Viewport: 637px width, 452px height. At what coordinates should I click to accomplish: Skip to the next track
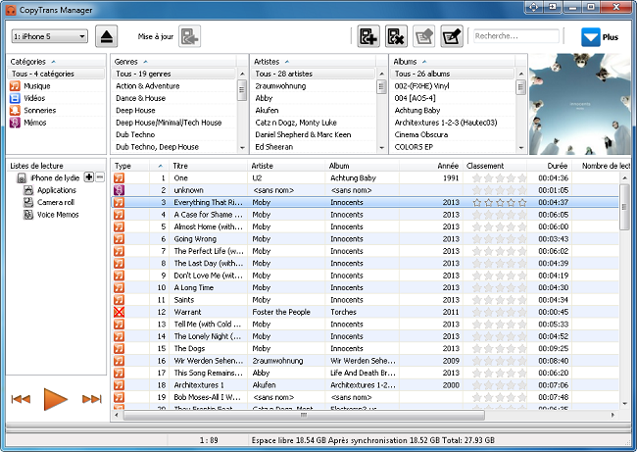(92, 399)
